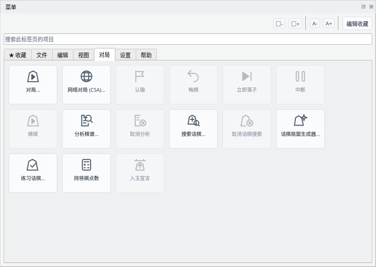
Task: Open the 编辑 tab
Action: tap(63, 55)
